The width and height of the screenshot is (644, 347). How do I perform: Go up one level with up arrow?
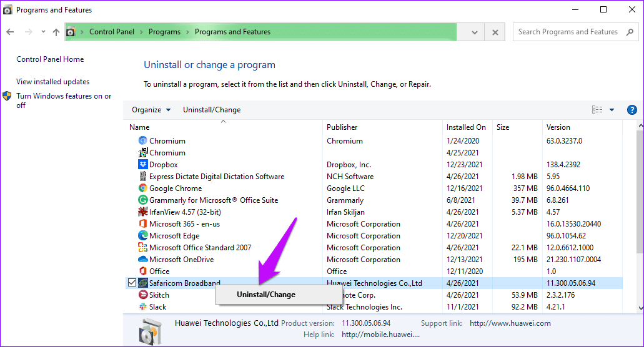56,32
